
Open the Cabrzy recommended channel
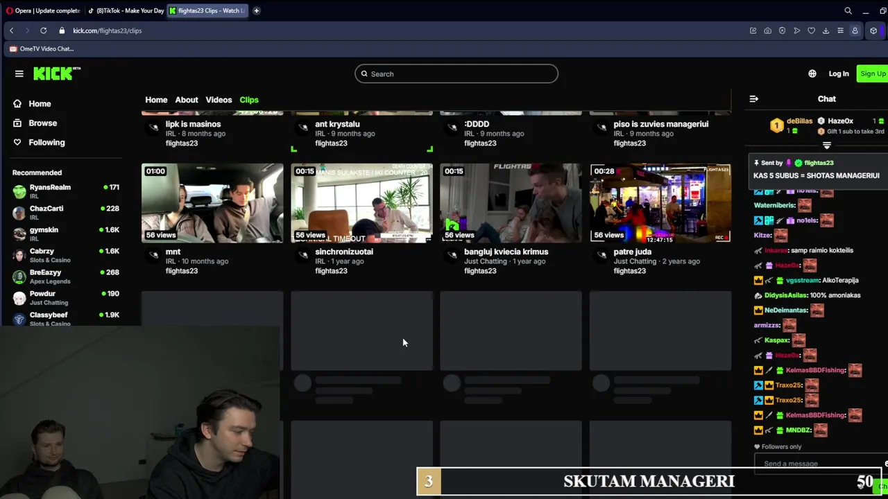[66, 255]
